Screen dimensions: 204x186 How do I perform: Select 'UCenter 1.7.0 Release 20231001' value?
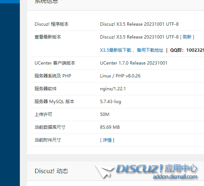coord(133,63)
